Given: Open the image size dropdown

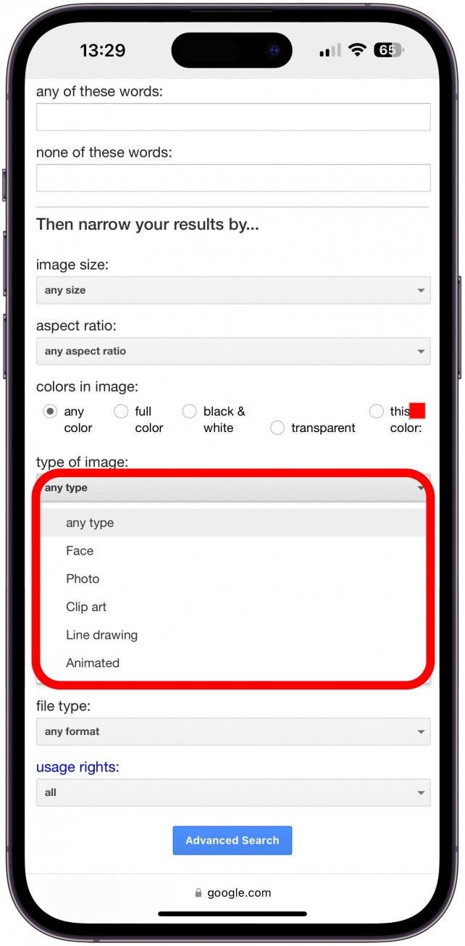Looking at the screenshot, I should tap(233, 290).
